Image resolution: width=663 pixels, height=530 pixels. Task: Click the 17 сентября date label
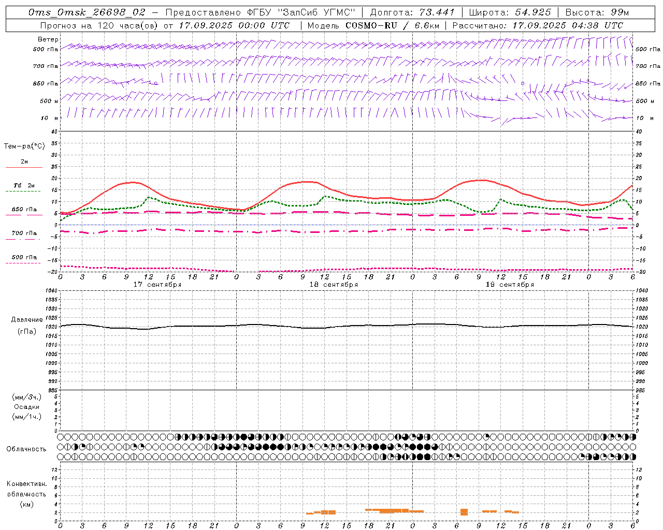click(157, 285)
